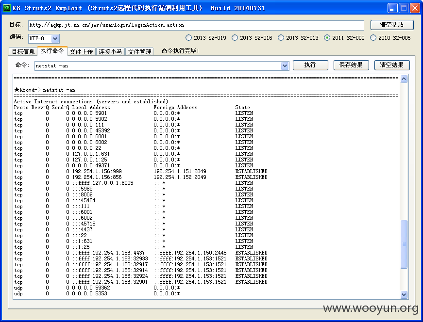Click the row with 0.0.0.0:45392
The height and width of the screenshot is (322, 423).
(x=134, y=130)
